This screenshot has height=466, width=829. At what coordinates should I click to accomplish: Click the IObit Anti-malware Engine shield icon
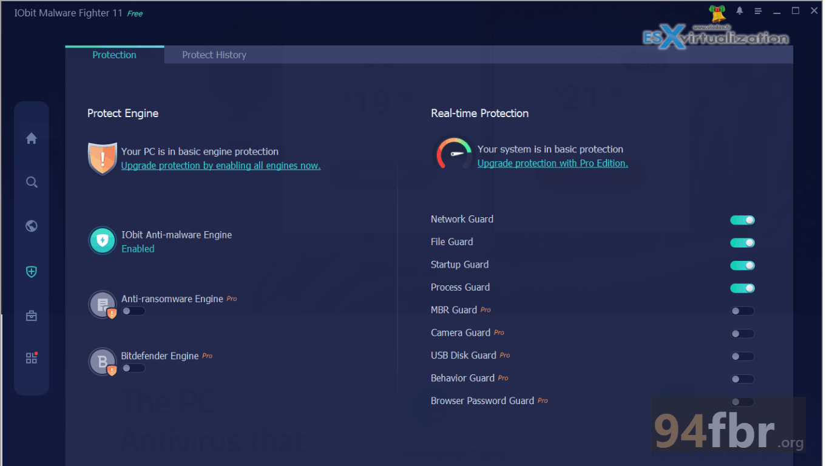pos(102,241)
